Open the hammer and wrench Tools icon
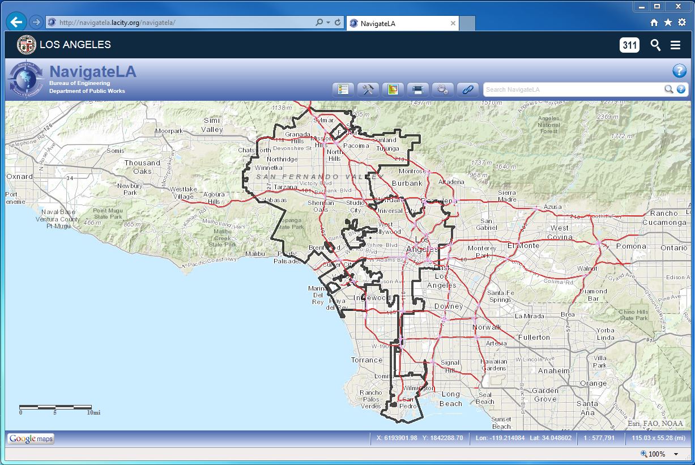This screenshot has width=695, height=465. click(368, 89)
